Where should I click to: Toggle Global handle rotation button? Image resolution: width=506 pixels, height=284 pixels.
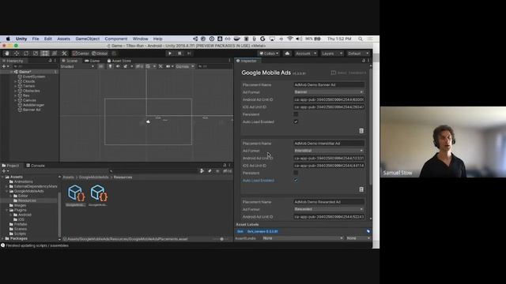[100, 54]
